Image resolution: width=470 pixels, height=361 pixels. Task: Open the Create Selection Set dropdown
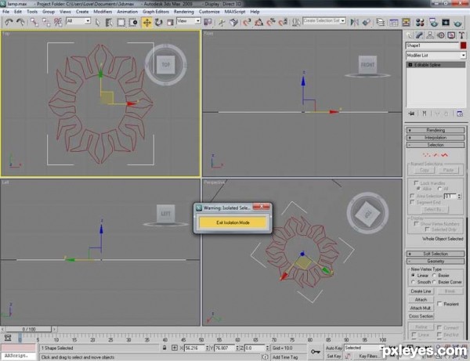[x=324, y=20]
